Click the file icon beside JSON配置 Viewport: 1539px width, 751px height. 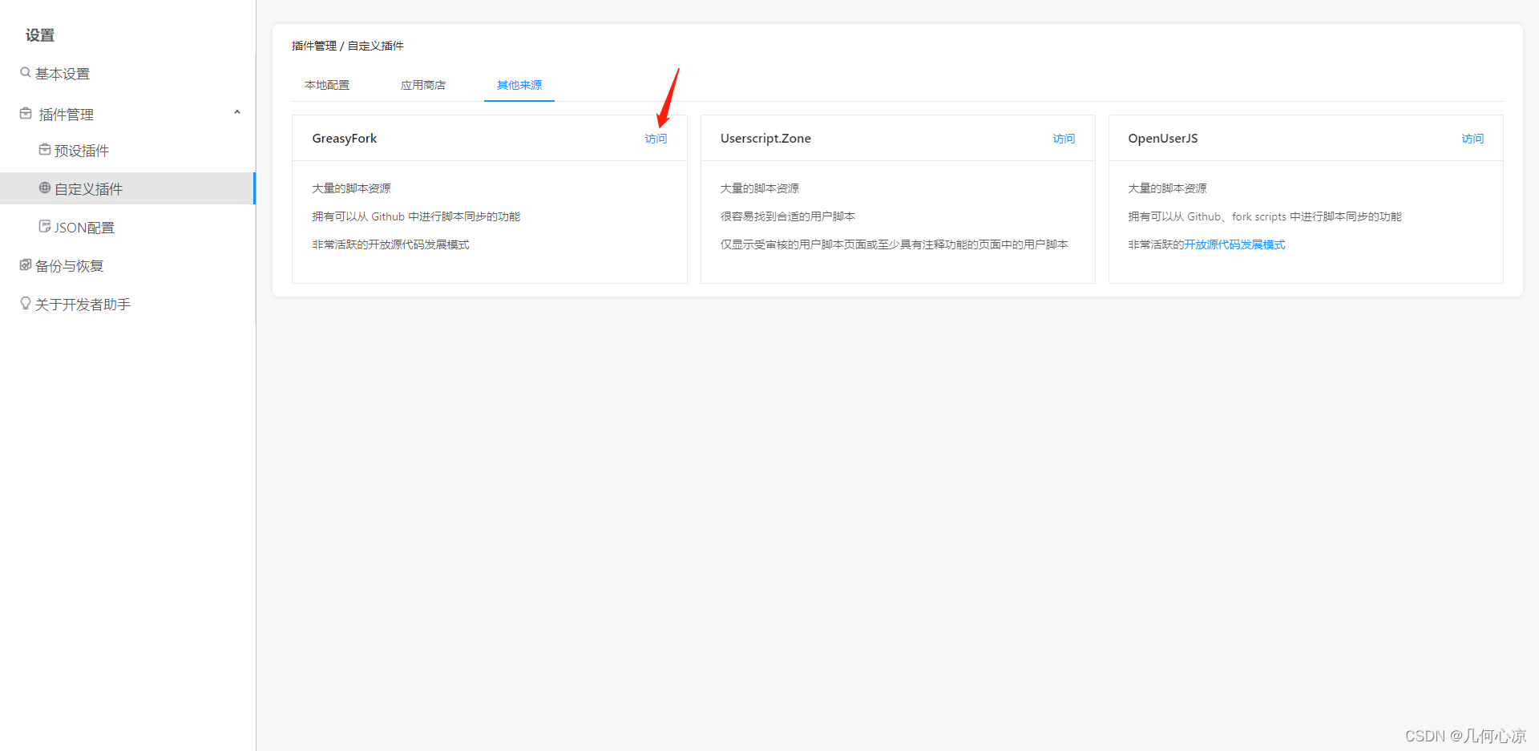(45, 226)
